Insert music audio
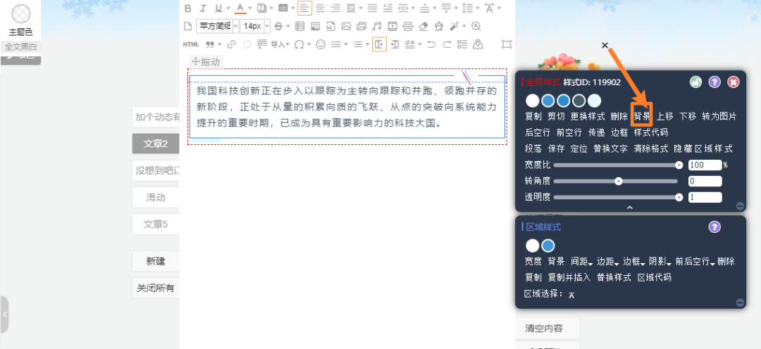 [x=376, y=26]
